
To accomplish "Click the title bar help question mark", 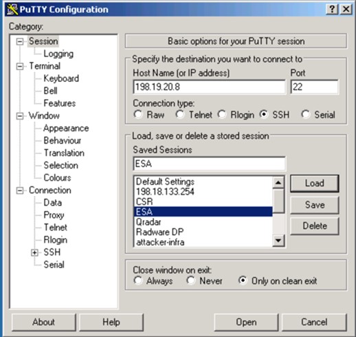I will tap(332, 9).
